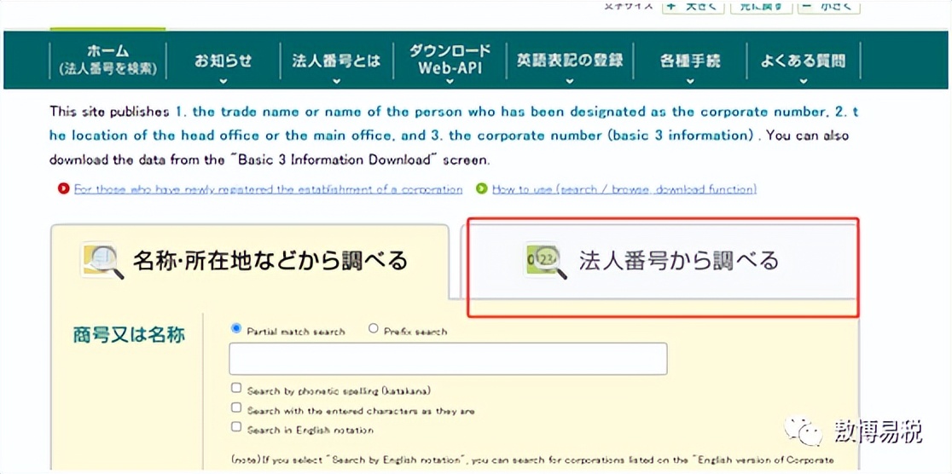Click the green arrow icon beside How to use
The width and height of the screenshot is (952, 474).
[x=482, y=188]
